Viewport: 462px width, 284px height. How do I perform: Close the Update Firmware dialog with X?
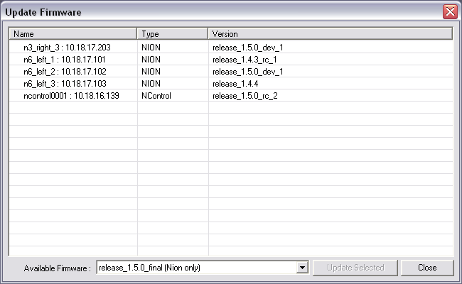[x=449, y=12]
